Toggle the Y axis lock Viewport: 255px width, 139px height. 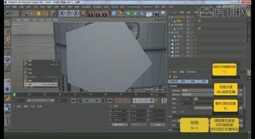(x=69, y=13)
